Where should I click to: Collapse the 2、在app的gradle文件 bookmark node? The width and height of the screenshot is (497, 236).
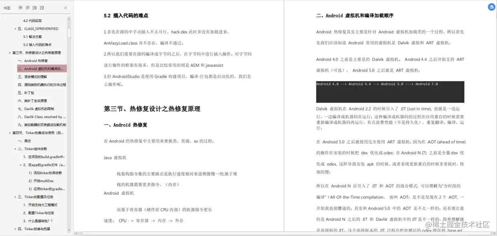[x=20, y=165]
